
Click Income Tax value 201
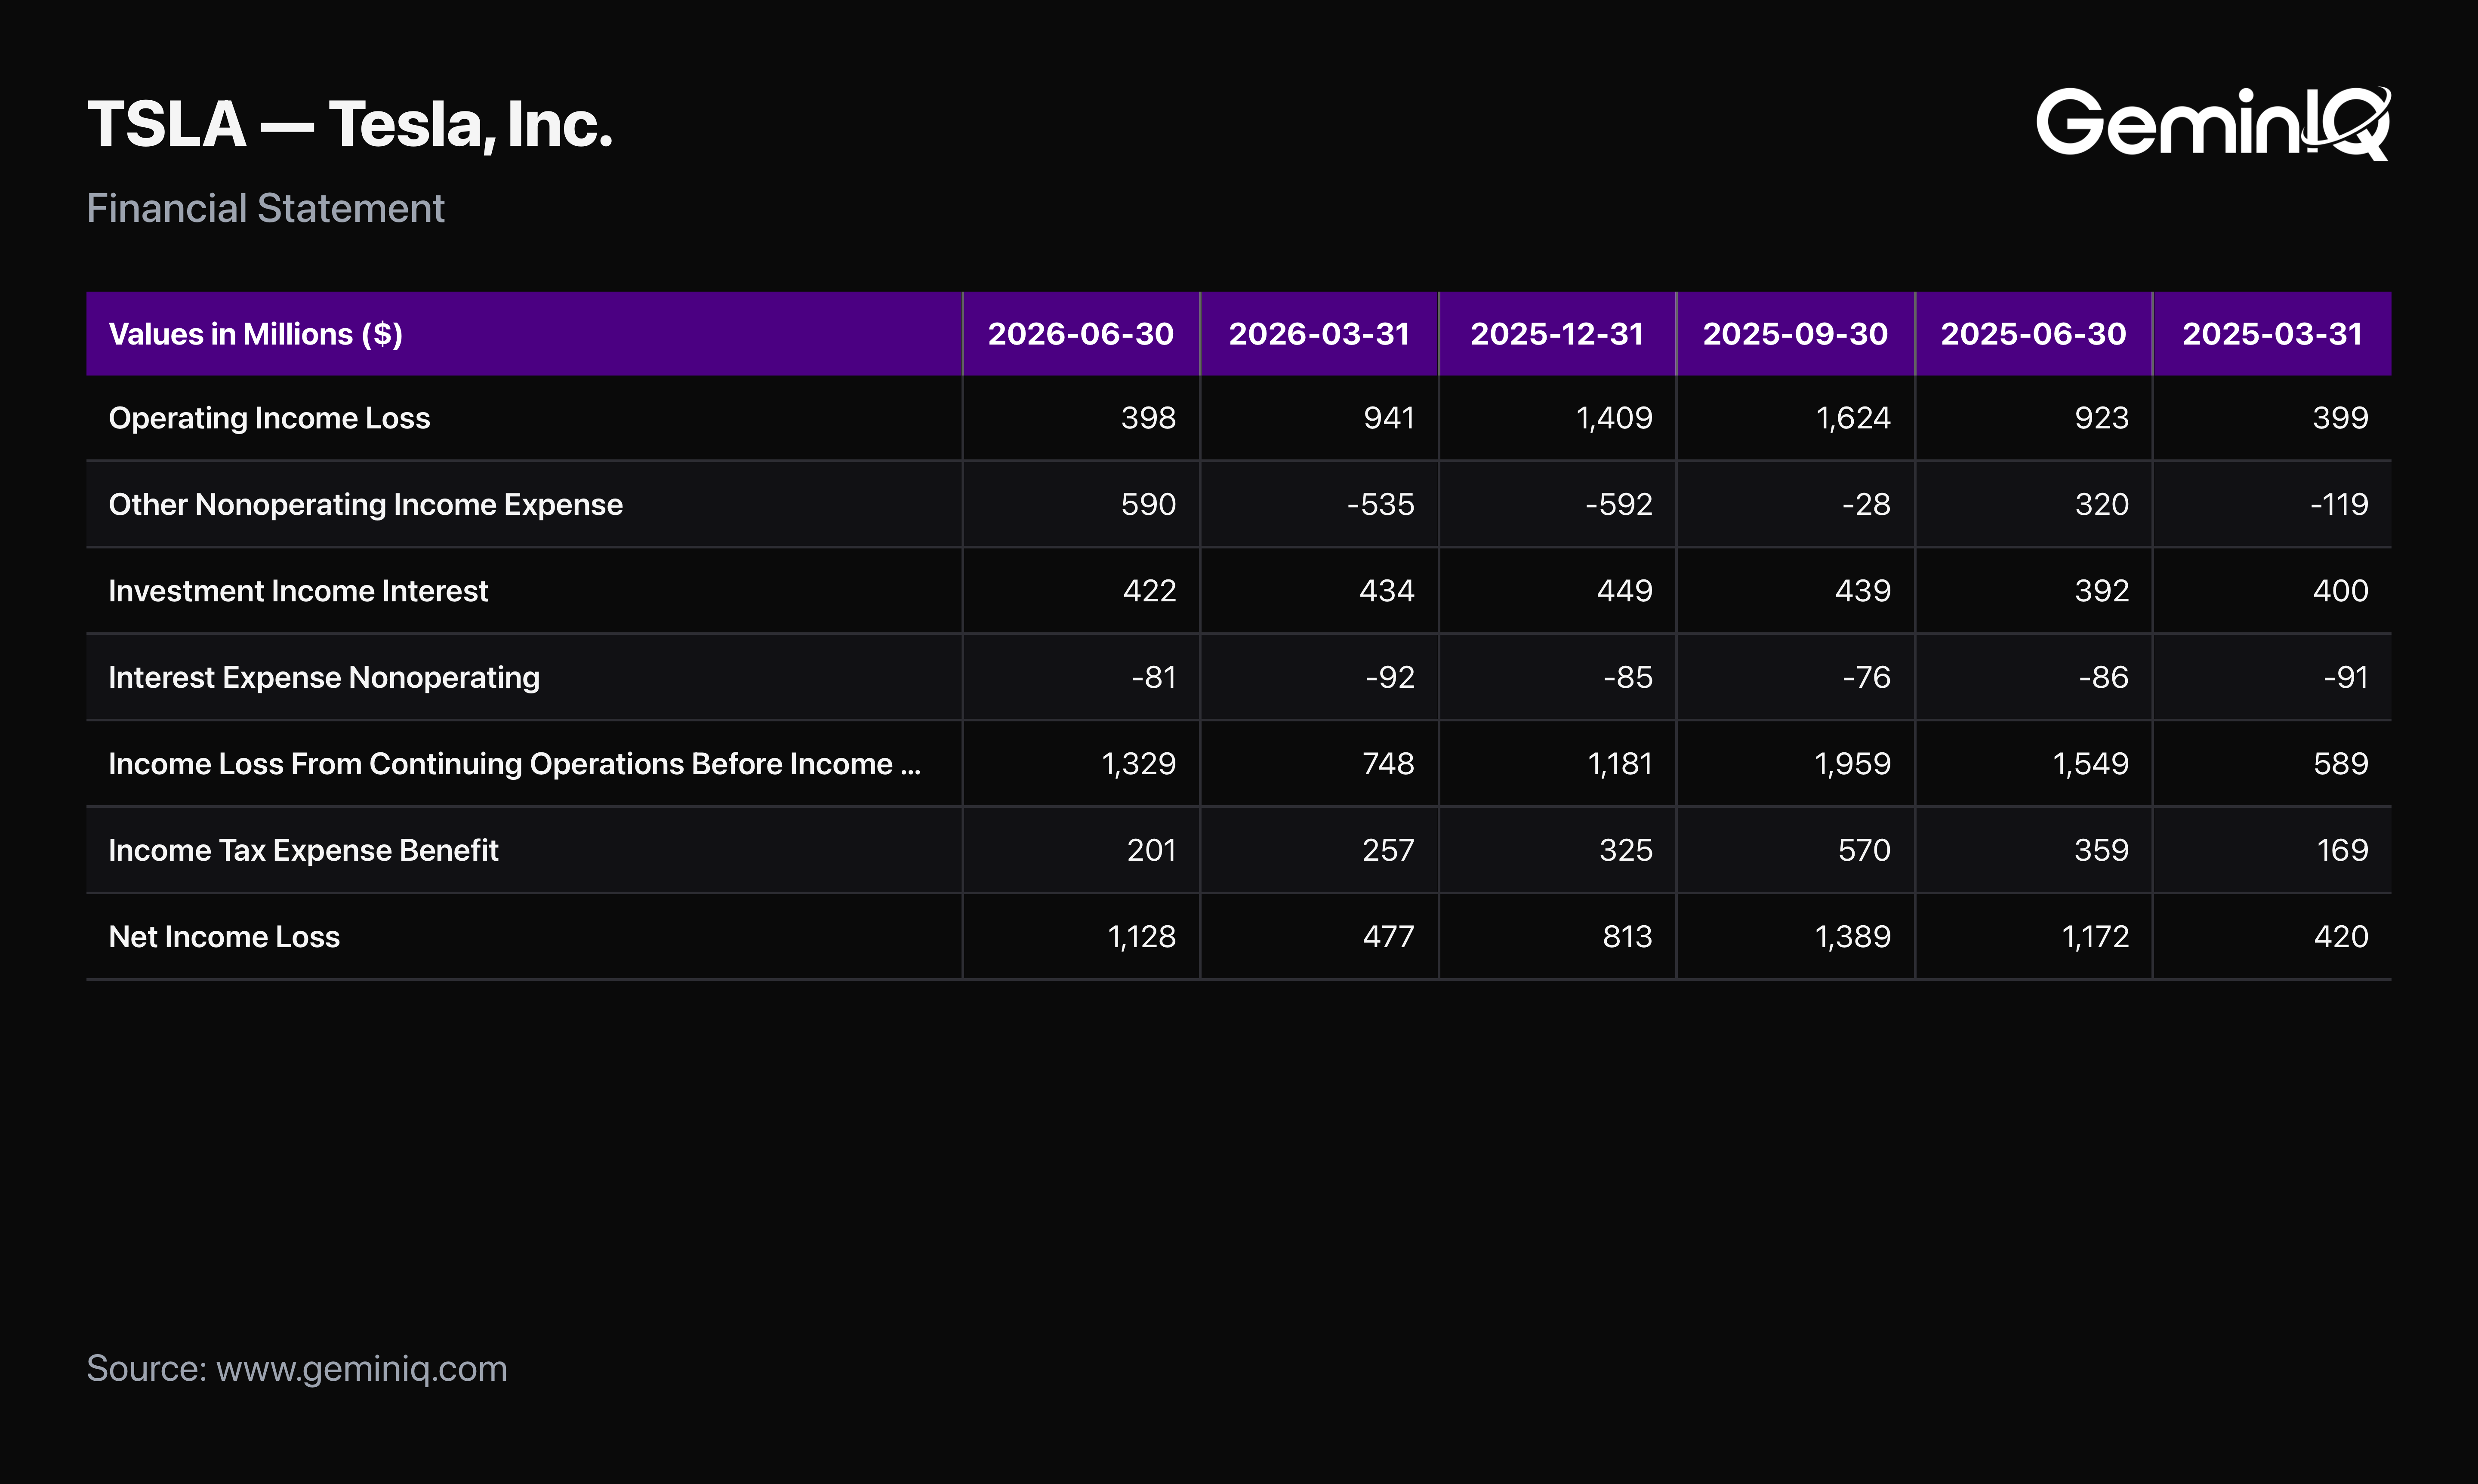[x=1151, y=850]
